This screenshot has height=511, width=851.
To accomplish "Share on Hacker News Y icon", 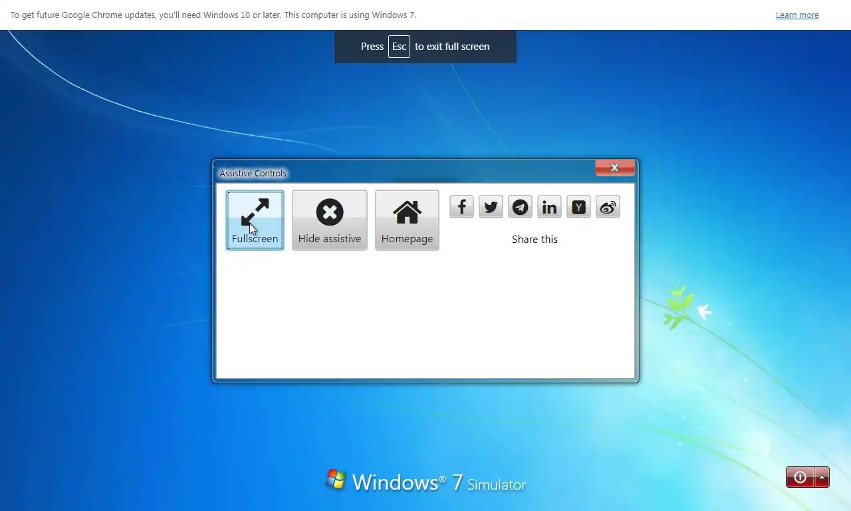I will click(578, 207).
